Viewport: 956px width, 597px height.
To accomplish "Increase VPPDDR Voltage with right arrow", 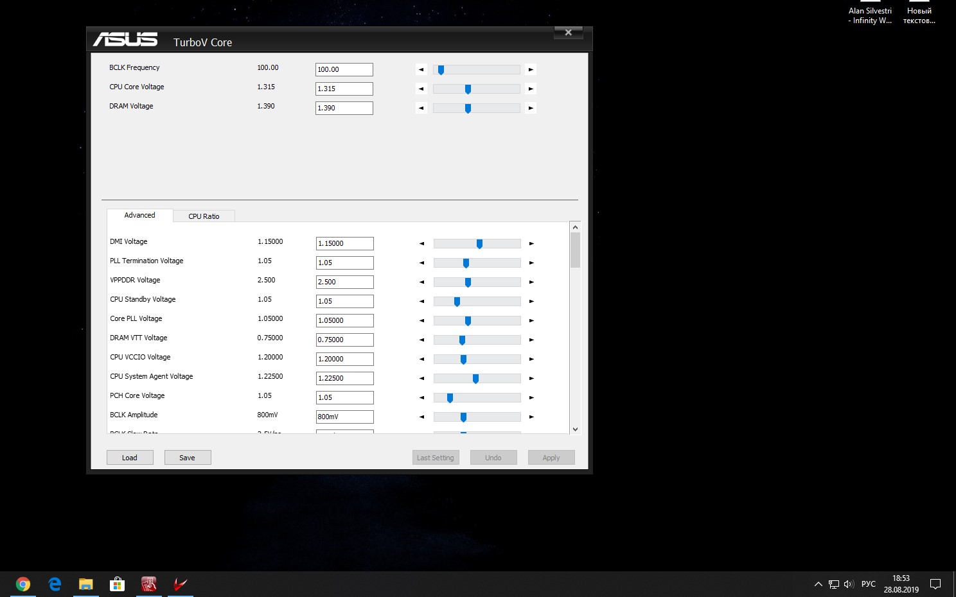I will point(531,282).
